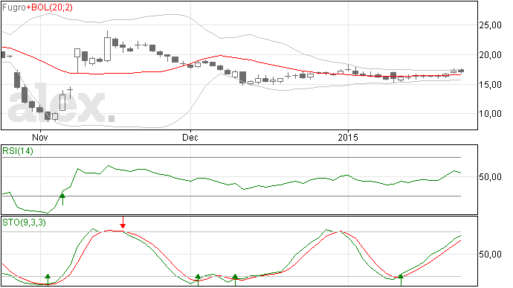Click the first green arrow in the STO panel near Nov

(48, 280)
